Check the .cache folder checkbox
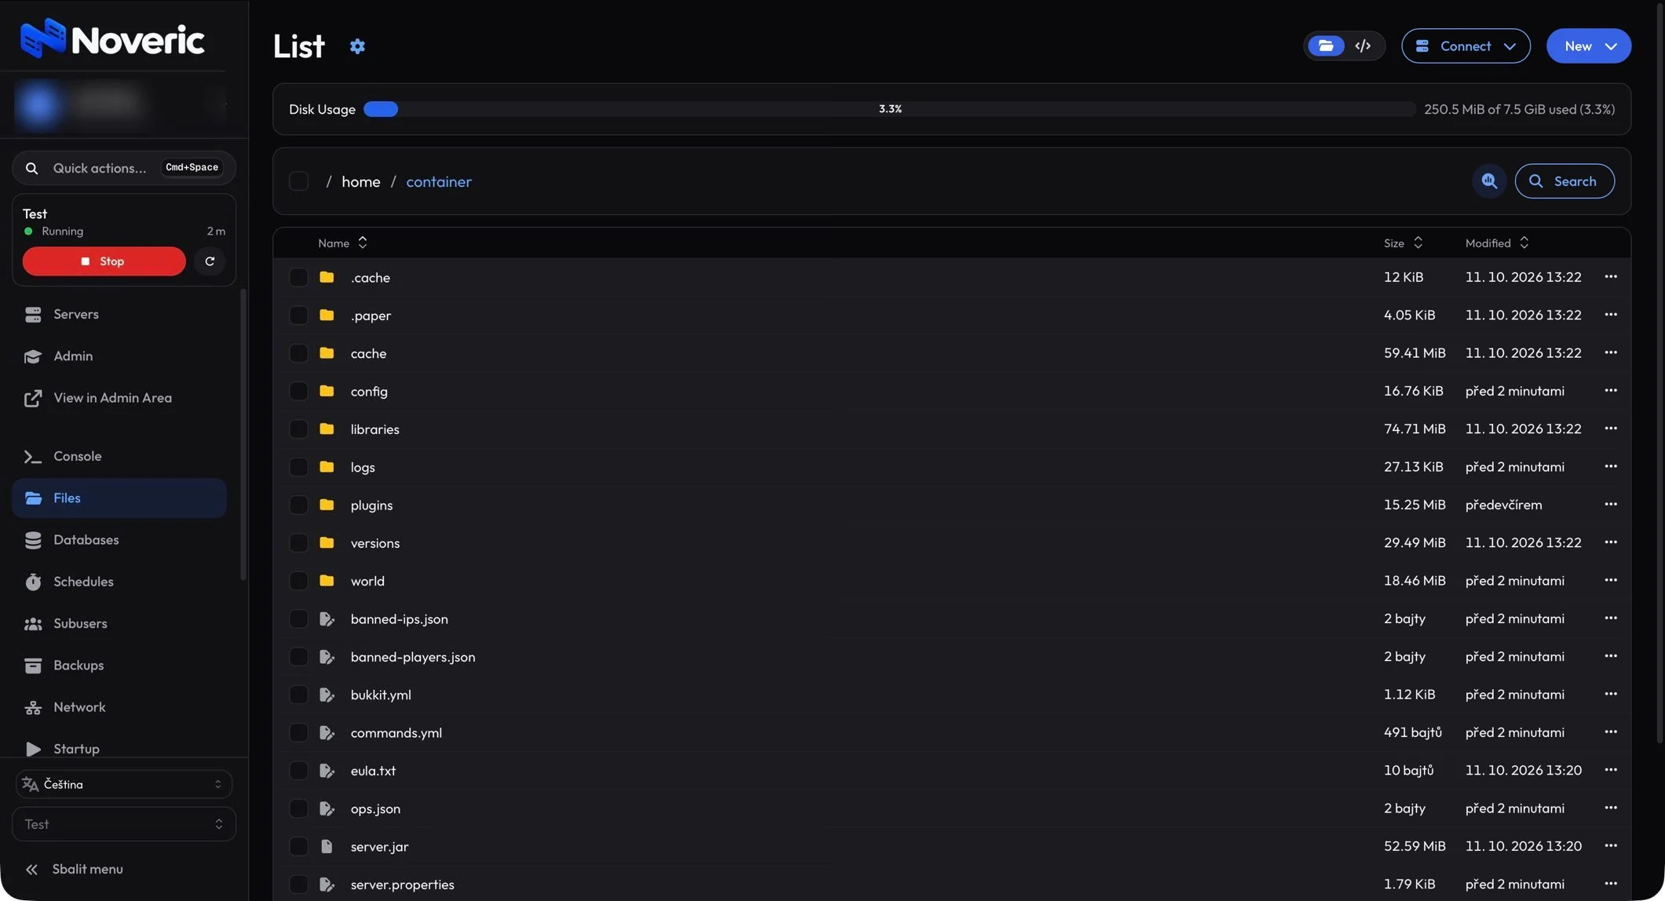The width and height of the screenshot is (1665, 901). tap(299, 277)
